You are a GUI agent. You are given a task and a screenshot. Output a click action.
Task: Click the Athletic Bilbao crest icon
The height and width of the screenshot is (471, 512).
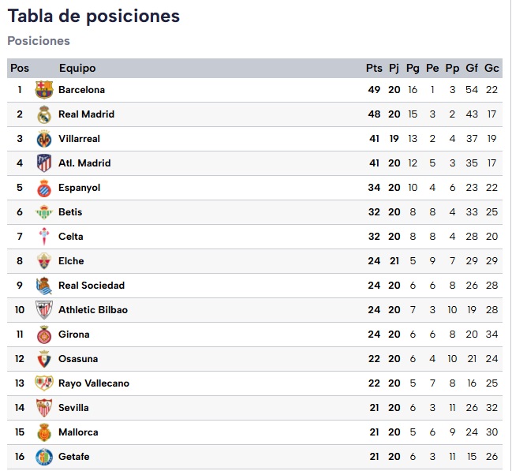(x=44, y=310)
